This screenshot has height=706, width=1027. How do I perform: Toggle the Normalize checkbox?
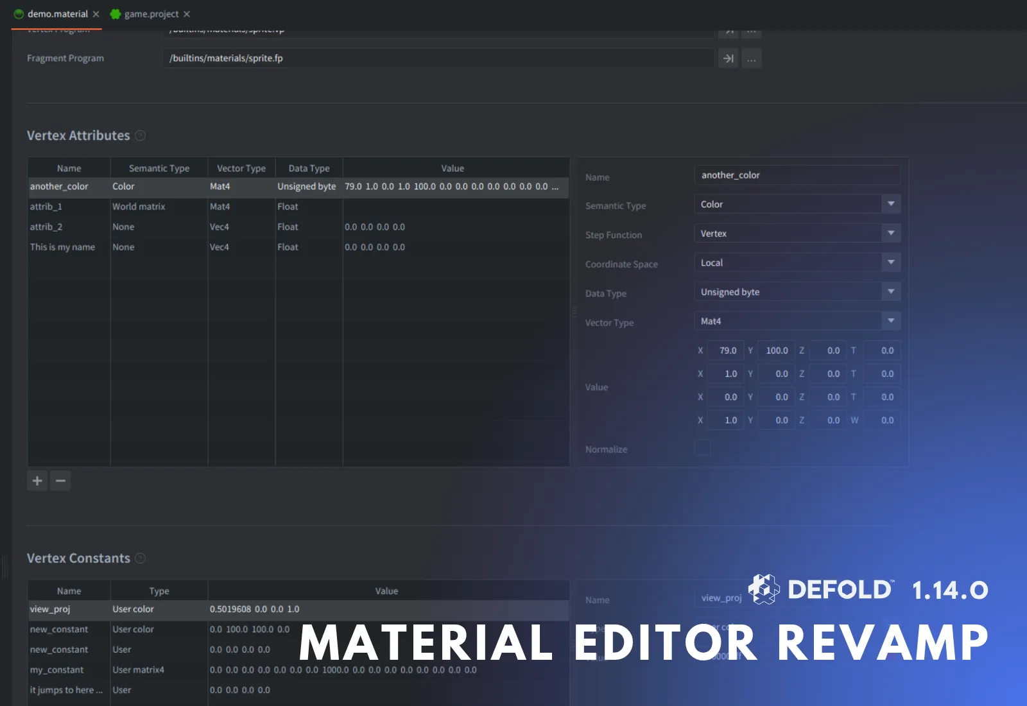702,448
